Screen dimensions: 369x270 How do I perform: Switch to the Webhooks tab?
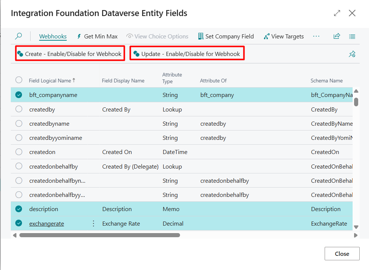53,36
